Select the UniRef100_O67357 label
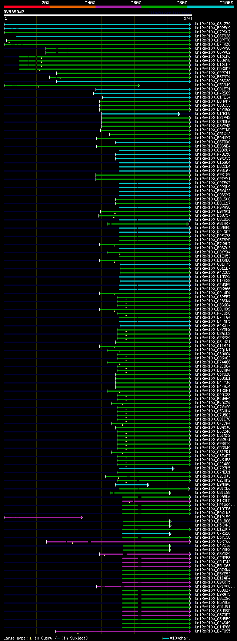237x641 pixels. click(x=213, y=615)
